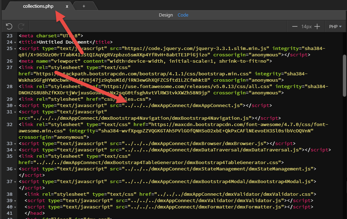Place cursor in 'Untitled Document' title text
This screenshot has height=219, width=347.
(x=64, y=42)
